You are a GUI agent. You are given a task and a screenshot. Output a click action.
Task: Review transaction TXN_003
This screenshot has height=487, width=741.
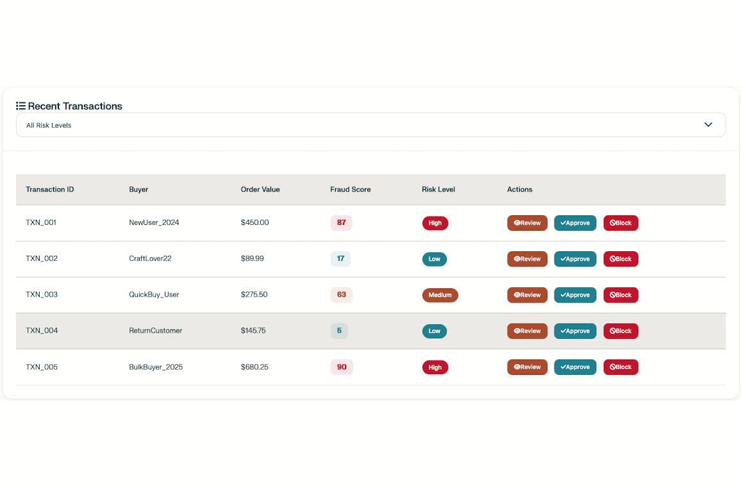(527, 295)
